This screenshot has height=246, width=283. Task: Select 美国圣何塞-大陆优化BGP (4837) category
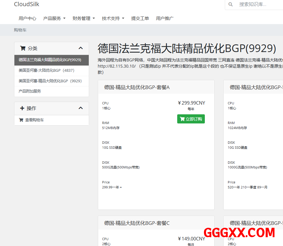(x=46, y=71)
